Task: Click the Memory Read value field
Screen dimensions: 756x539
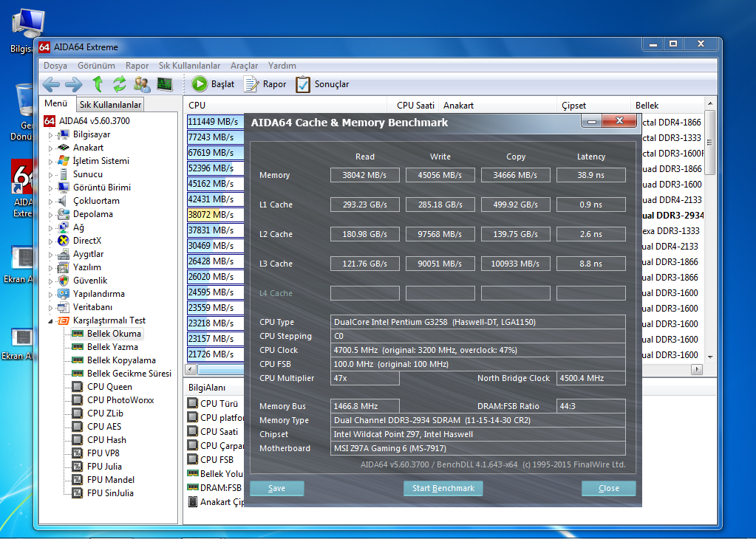Action: click(x=364, y=175)
